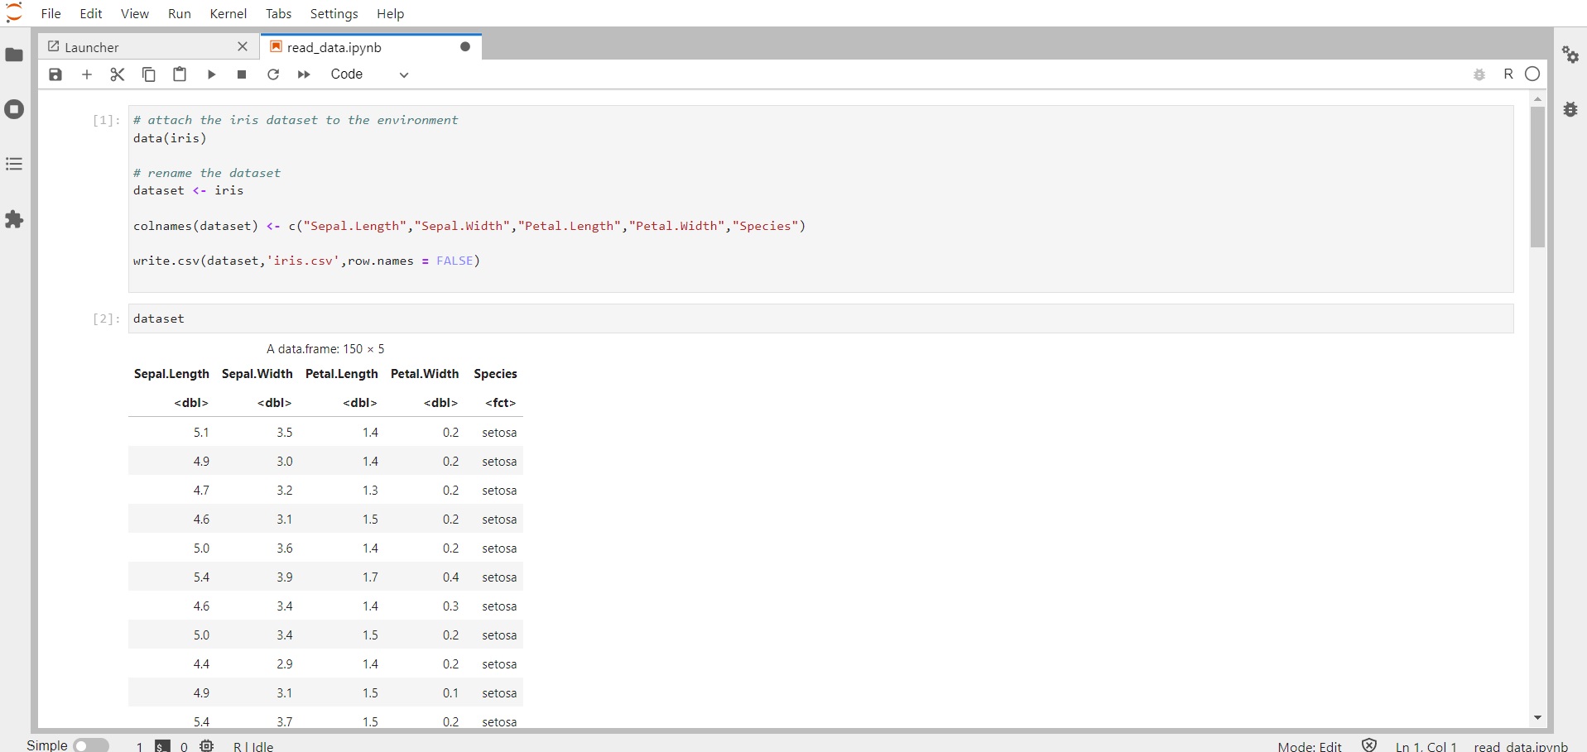
Task: Restart the kernel circular arrow icon
Action: [273, 74]
